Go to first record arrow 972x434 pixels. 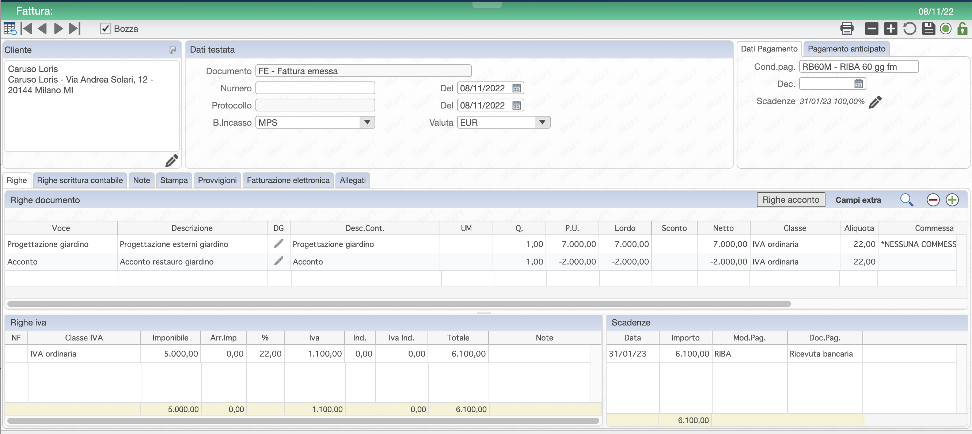point(26,29)
